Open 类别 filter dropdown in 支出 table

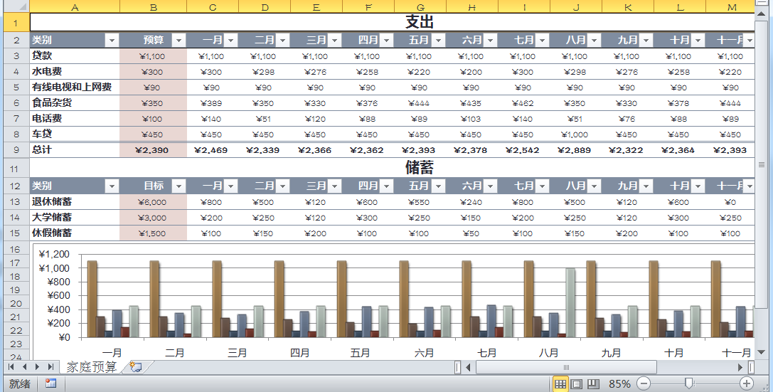coord(112,40)
